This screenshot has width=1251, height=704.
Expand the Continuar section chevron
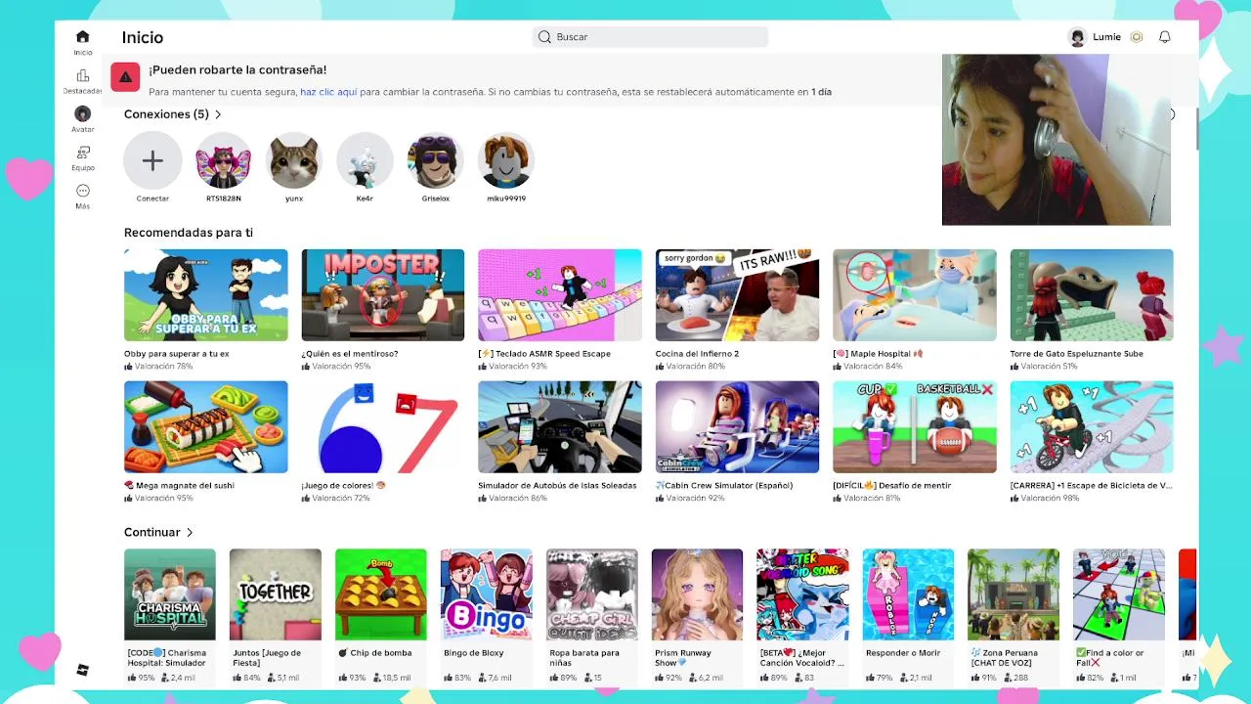[190, 533]
